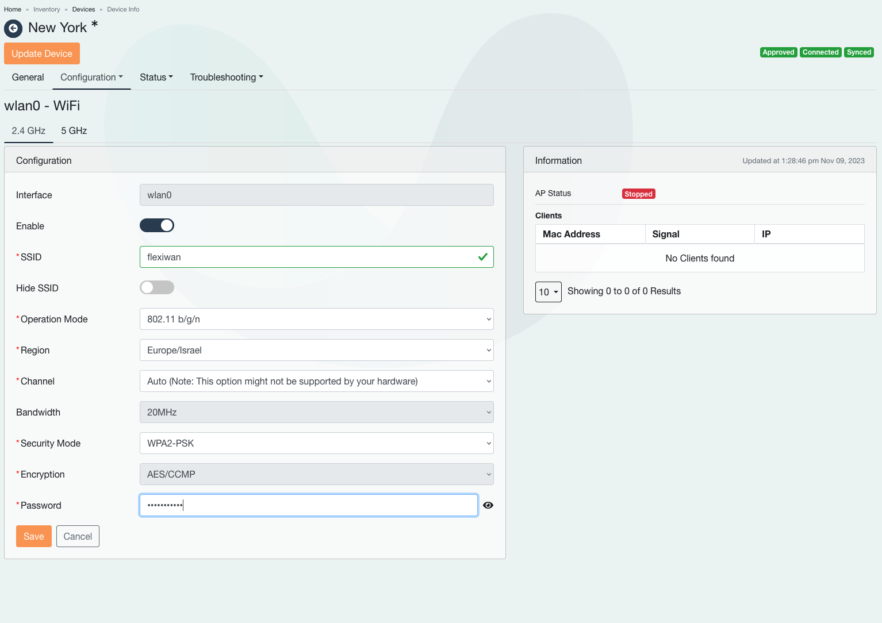Show password using the eye icon
The width and height of the screenshot is (882, 623).
click(488, 505)
